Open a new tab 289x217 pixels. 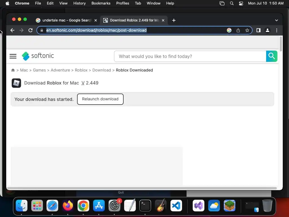click(174, 20)
